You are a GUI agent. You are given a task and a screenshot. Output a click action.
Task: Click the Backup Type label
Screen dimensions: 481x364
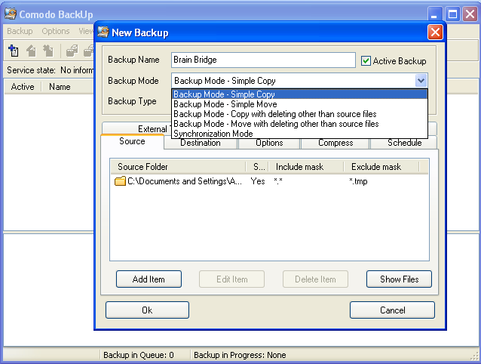132,101
